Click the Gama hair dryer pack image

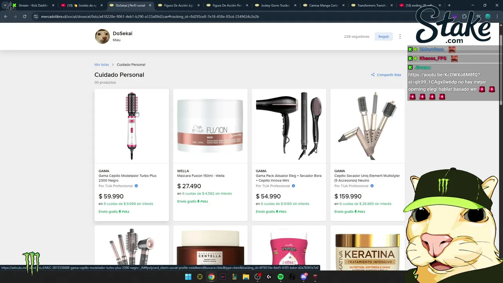tap(289, 126)
